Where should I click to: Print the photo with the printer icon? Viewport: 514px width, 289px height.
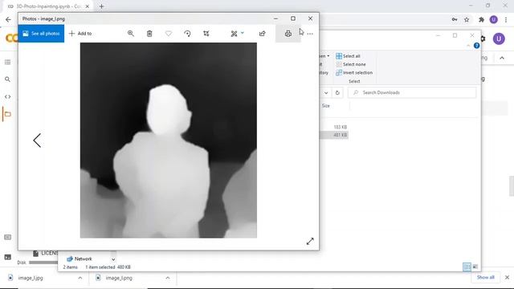288,34
